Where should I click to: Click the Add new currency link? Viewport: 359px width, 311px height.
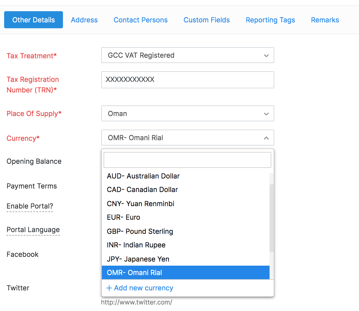click(143, 288)
